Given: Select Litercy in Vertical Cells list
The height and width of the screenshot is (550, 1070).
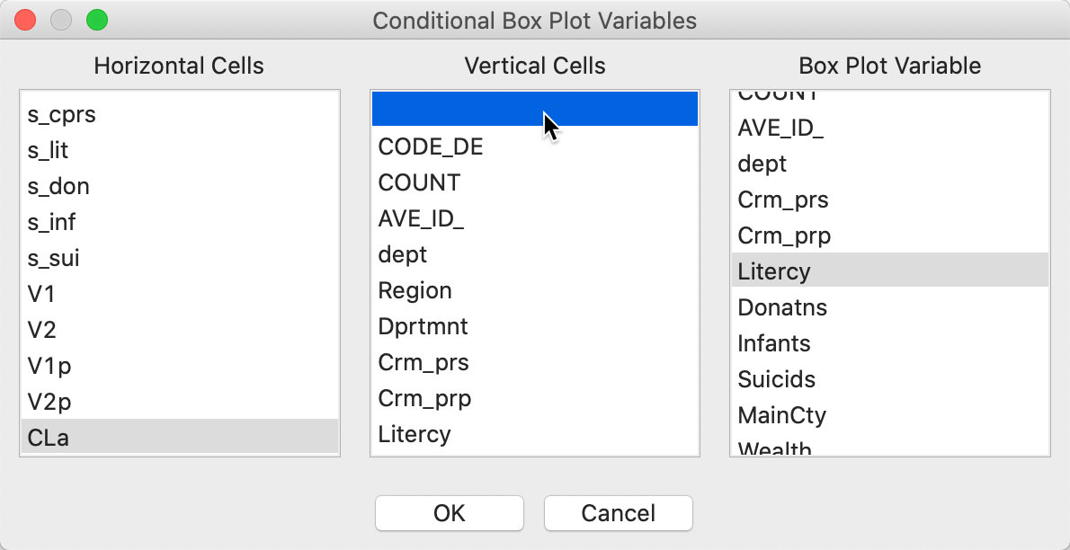Looking at the screenshot, I should pos(535,434).
